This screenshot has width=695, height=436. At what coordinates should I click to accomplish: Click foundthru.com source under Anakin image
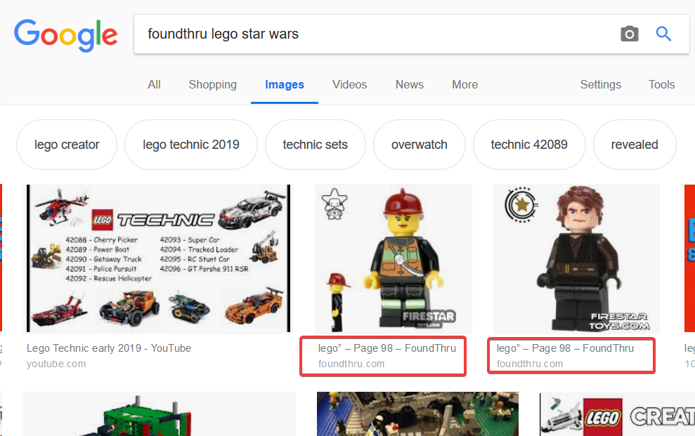click(530, 364)
